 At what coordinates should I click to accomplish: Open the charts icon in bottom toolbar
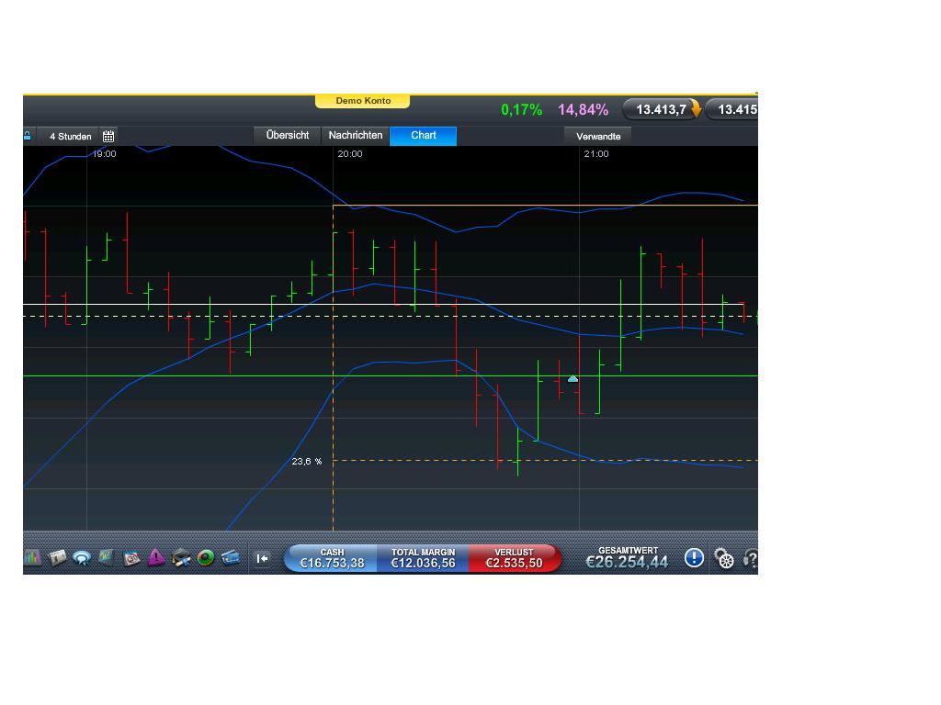pyautogui.click(x=32, y=558)
